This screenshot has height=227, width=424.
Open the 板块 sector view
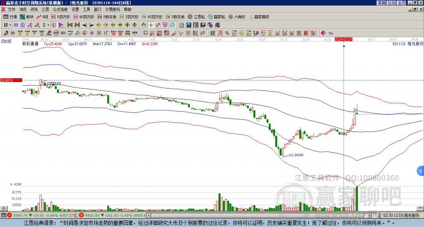pyautogui.click(x=26, y=17)
